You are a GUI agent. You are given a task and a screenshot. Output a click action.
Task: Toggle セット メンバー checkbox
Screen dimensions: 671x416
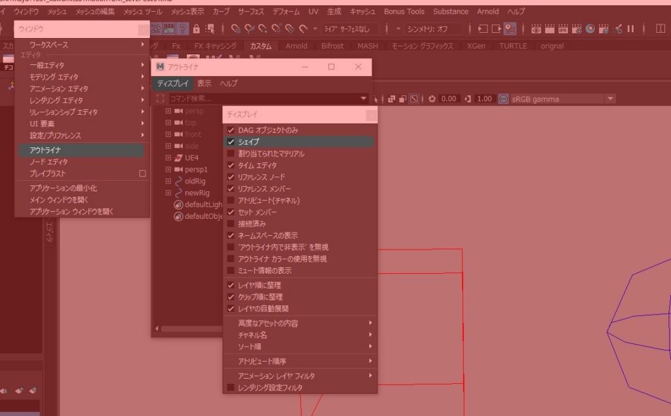click(231, 212)
